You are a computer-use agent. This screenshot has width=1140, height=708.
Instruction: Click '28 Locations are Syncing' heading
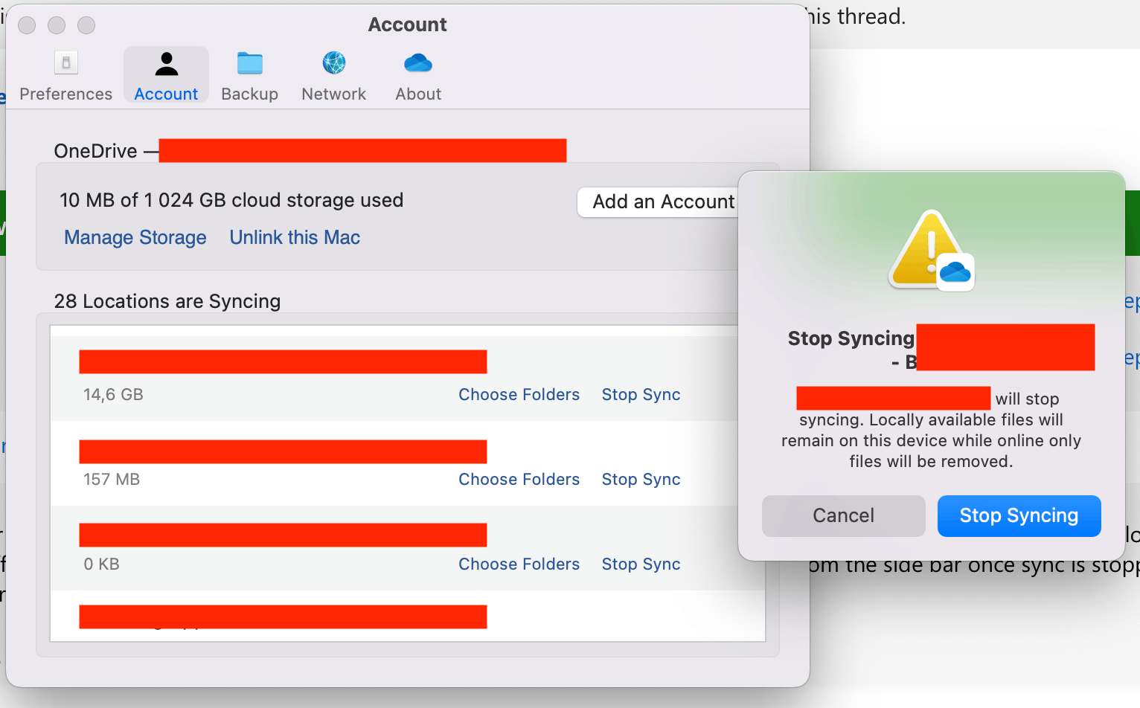(x=167, y=301)
